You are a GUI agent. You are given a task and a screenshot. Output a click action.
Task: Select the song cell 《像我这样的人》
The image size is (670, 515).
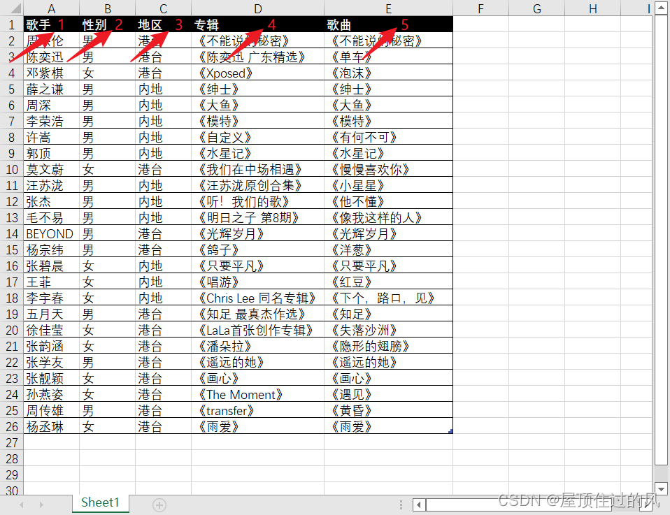tap(388, 218)
